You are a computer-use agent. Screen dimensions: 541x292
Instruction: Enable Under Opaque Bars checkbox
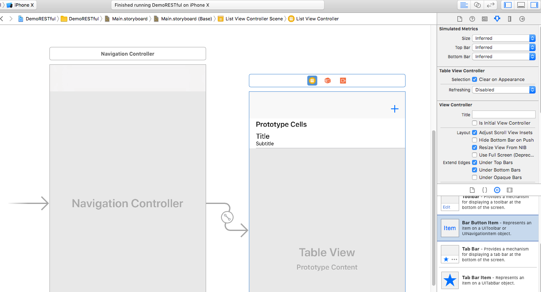coord(475,177)
